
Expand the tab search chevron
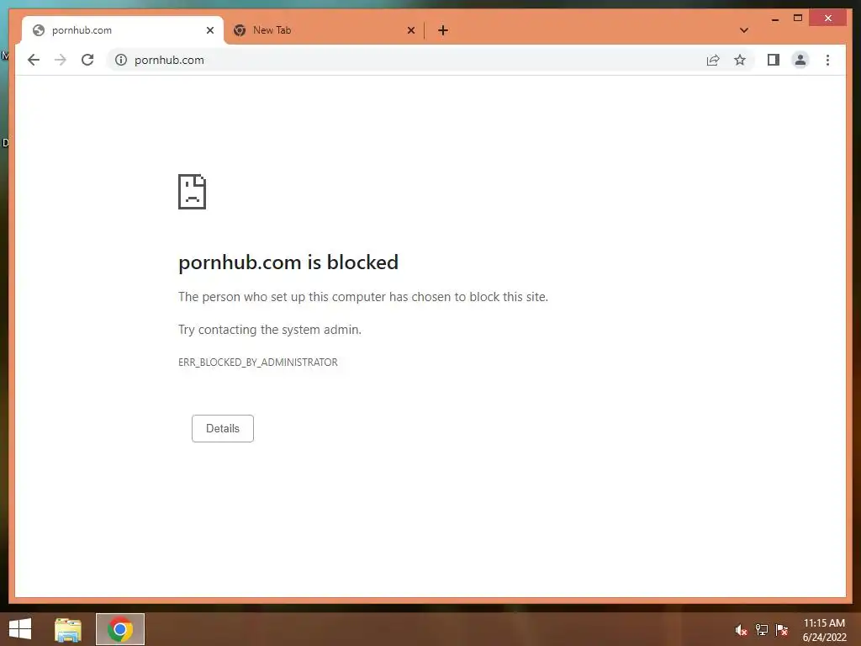pyautogui.click(x=744, y=30)
